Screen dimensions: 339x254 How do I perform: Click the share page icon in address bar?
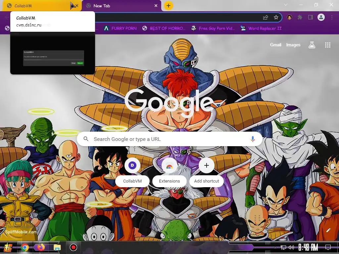[266, 18]
